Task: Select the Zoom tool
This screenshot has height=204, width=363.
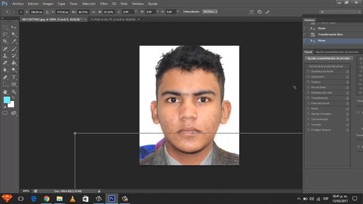Action: 14,92
